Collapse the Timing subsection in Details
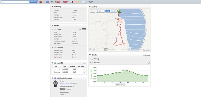201x99 pixels. tap(53, 29)
